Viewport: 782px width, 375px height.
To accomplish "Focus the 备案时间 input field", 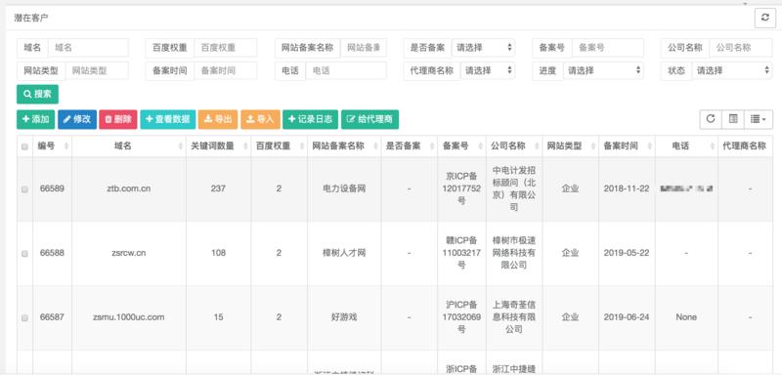I will tap(226, 70).
